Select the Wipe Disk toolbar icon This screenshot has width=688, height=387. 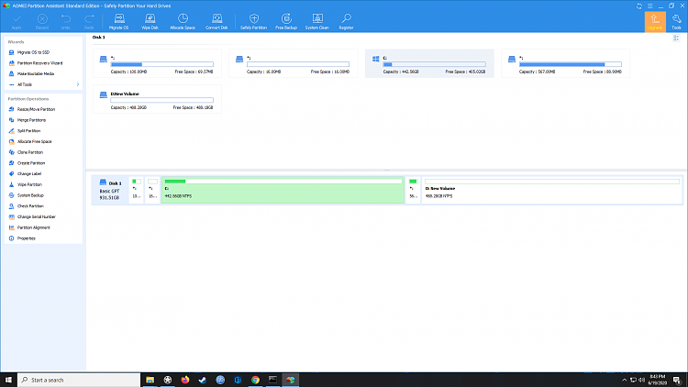[x=150, y=21]
